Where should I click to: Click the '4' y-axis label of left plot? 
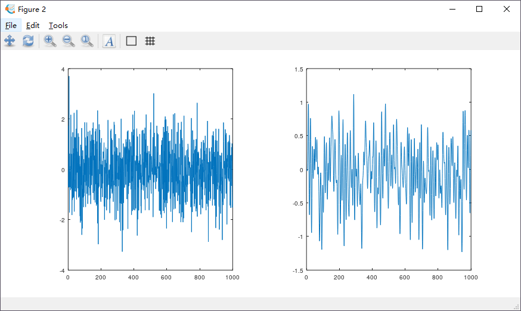tap(63, 70)
